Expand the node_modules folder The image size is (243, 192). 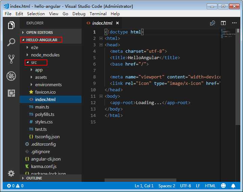click(x=27, y=55)
